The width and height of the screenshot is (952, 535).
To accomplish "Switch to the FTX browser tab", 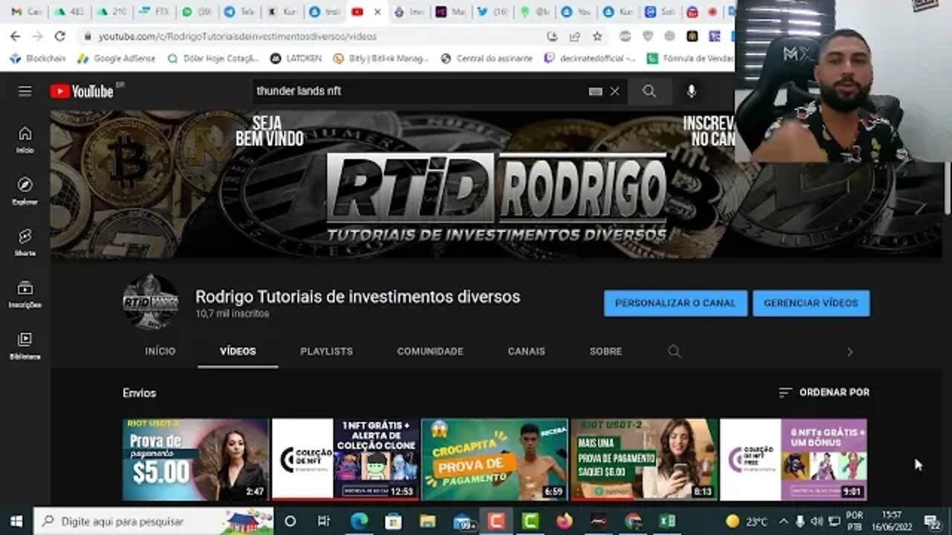I will tap(155, 12).
